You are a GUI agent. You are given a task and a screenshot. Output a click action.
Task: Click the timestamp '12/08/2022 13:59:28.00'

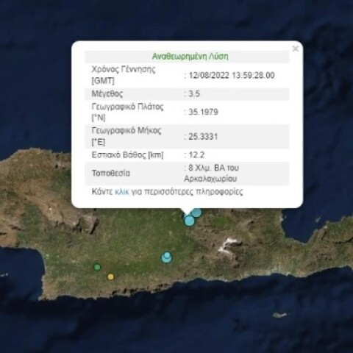(232, 75)
